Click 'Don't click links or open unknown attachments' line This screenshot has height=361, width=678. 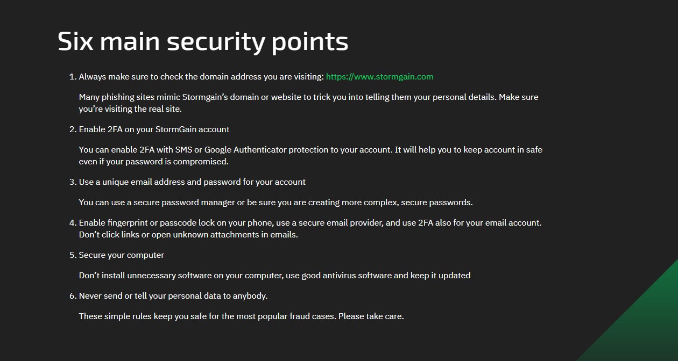tap(188, 235)
